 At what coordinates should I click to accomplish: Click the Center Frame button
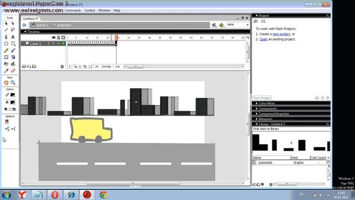(70, 67)
